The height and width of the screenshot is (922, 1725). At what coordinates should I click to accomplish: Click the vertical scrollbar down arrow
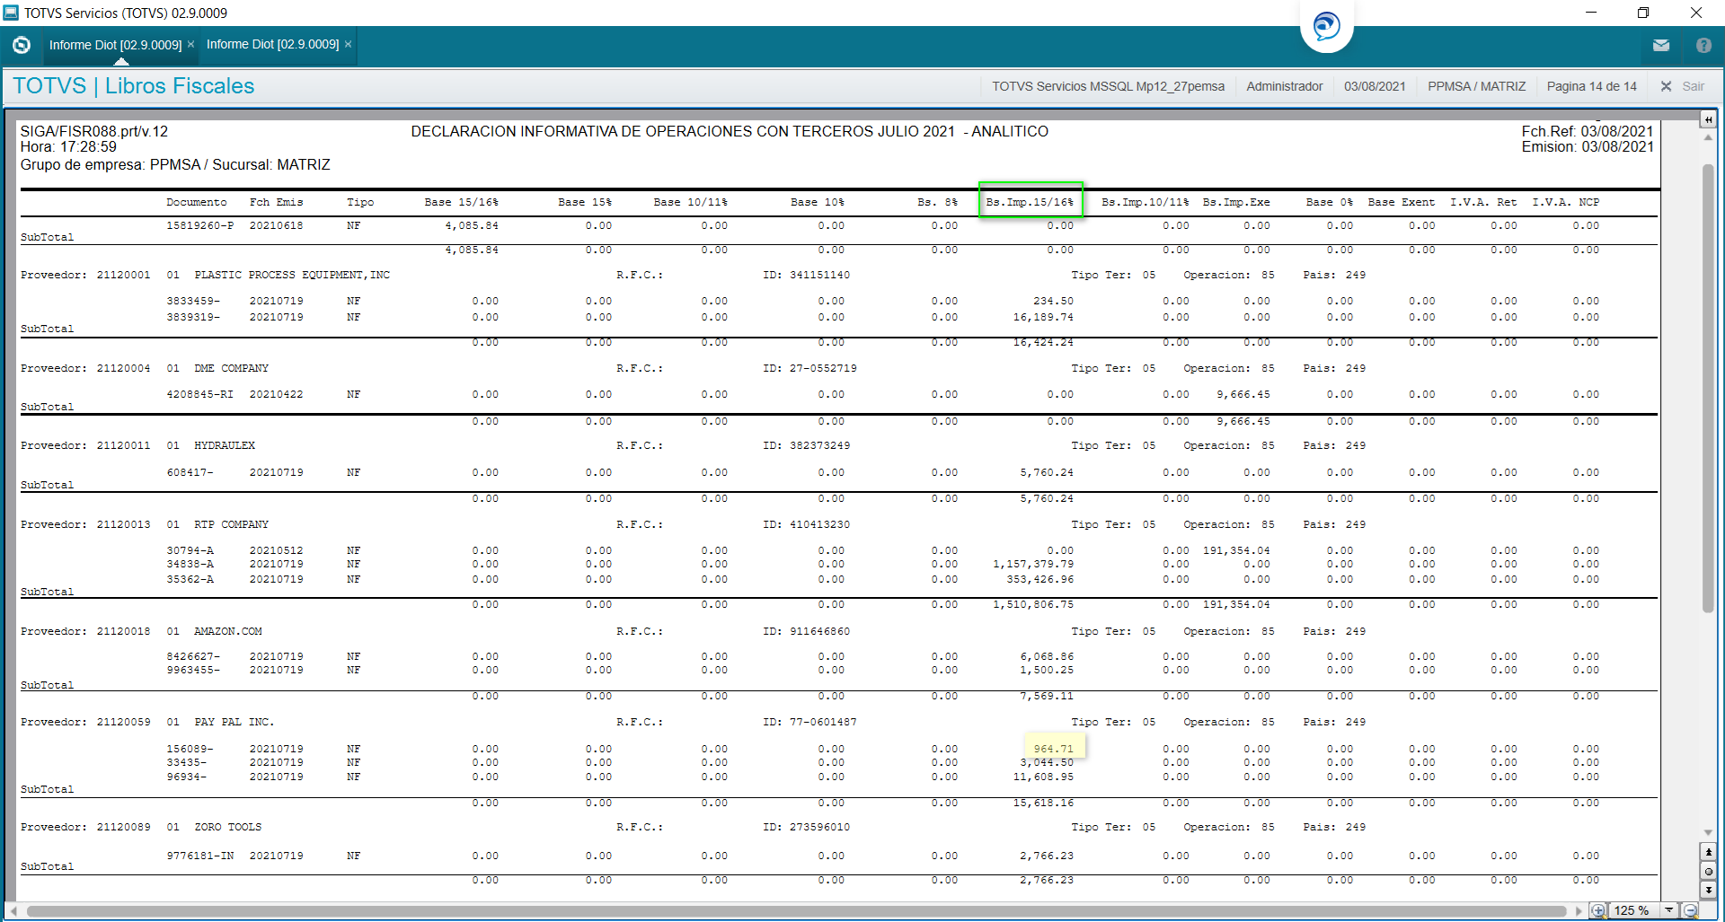click(1708, 832)
